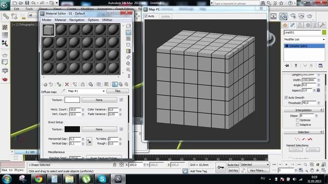Open Modify tab in command panel
The height and width of the screenshot is (184, 328).
point(293,25)
